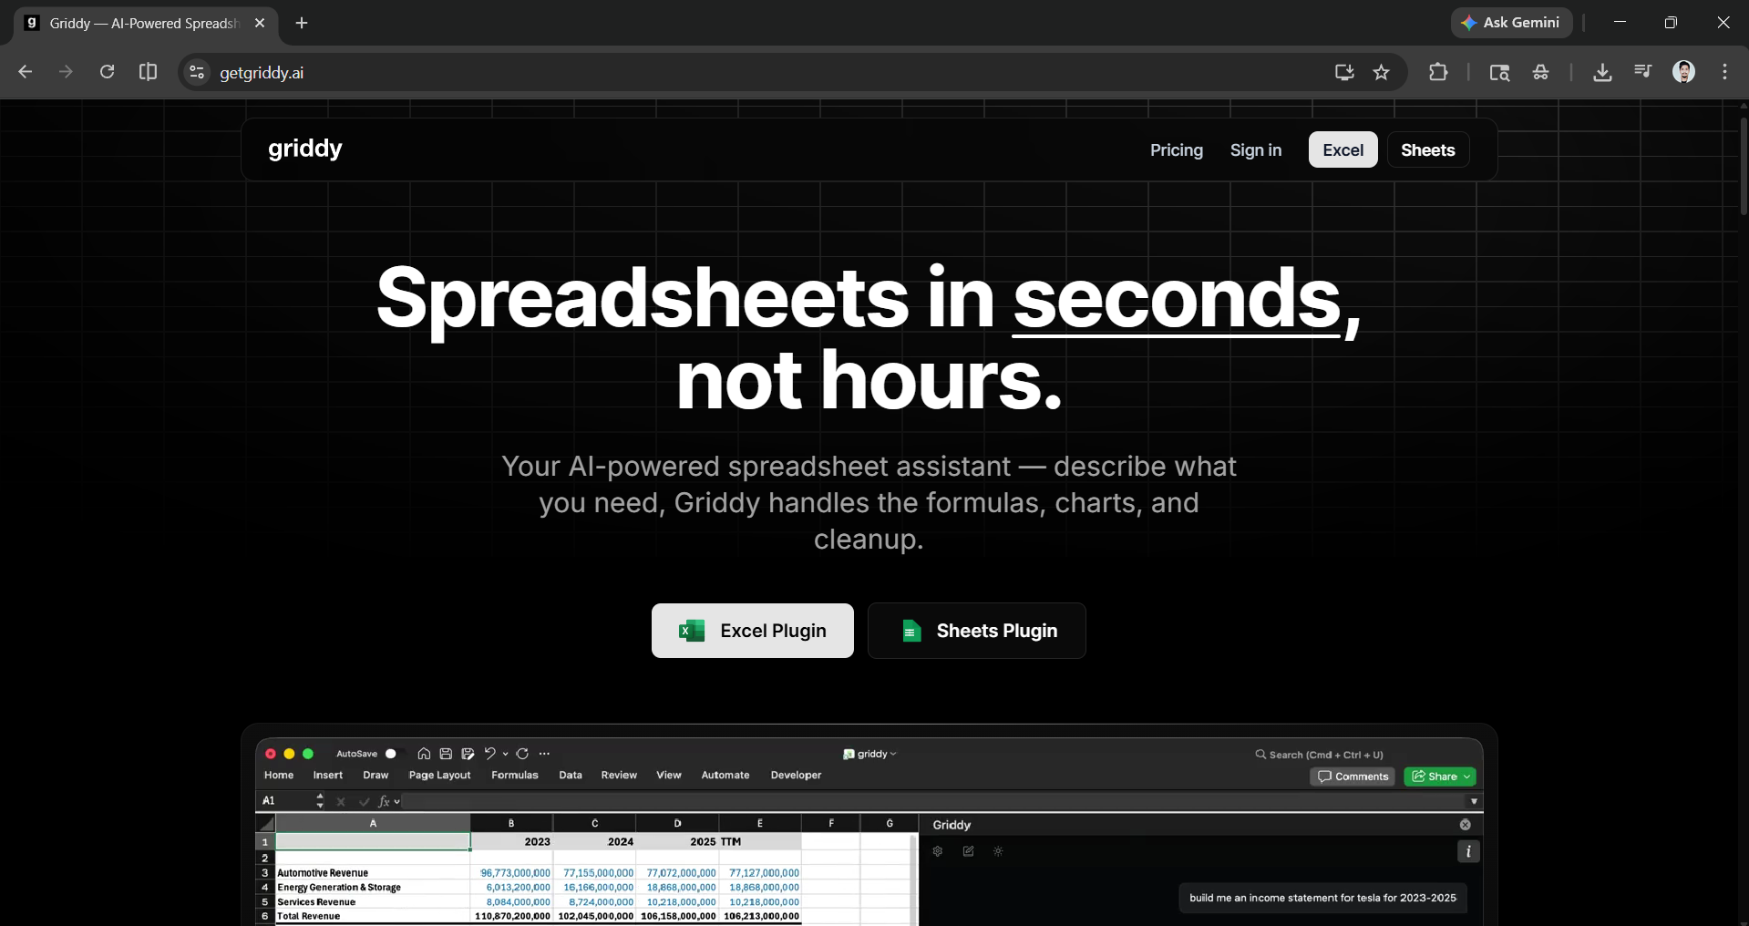Open the browser profile avatar

1684,72
